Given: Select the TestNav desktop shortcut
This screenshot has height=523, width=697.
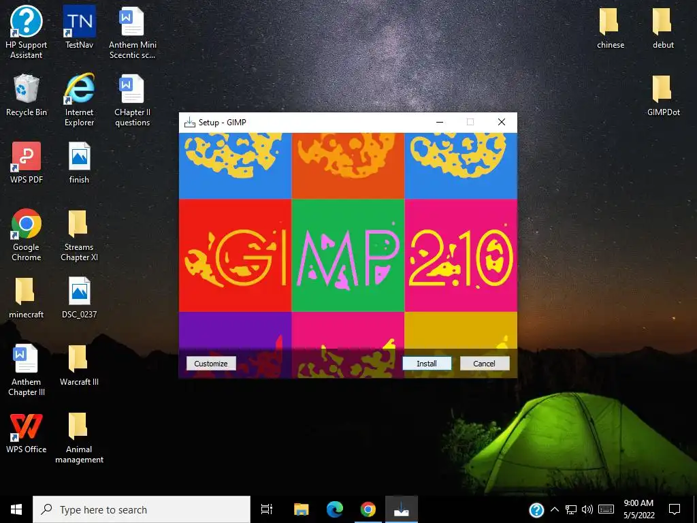Looking at the screenshot, I should pyautogui.click(x=79, y=27).
